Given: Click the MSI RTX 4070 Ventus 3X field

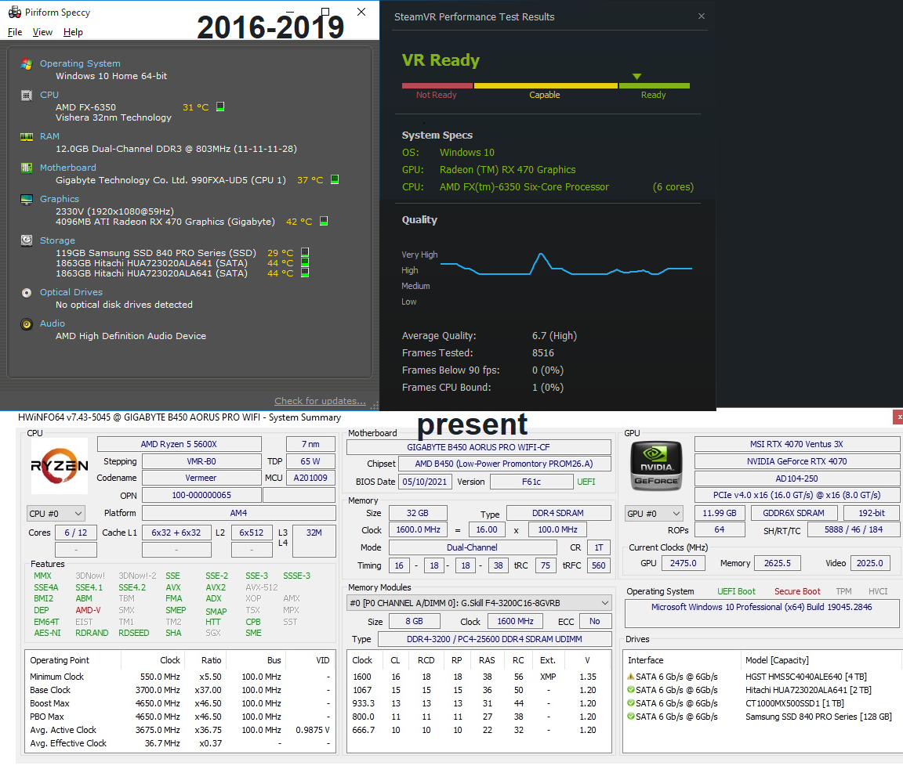Looking at the screenshot, I should (796, 444).
